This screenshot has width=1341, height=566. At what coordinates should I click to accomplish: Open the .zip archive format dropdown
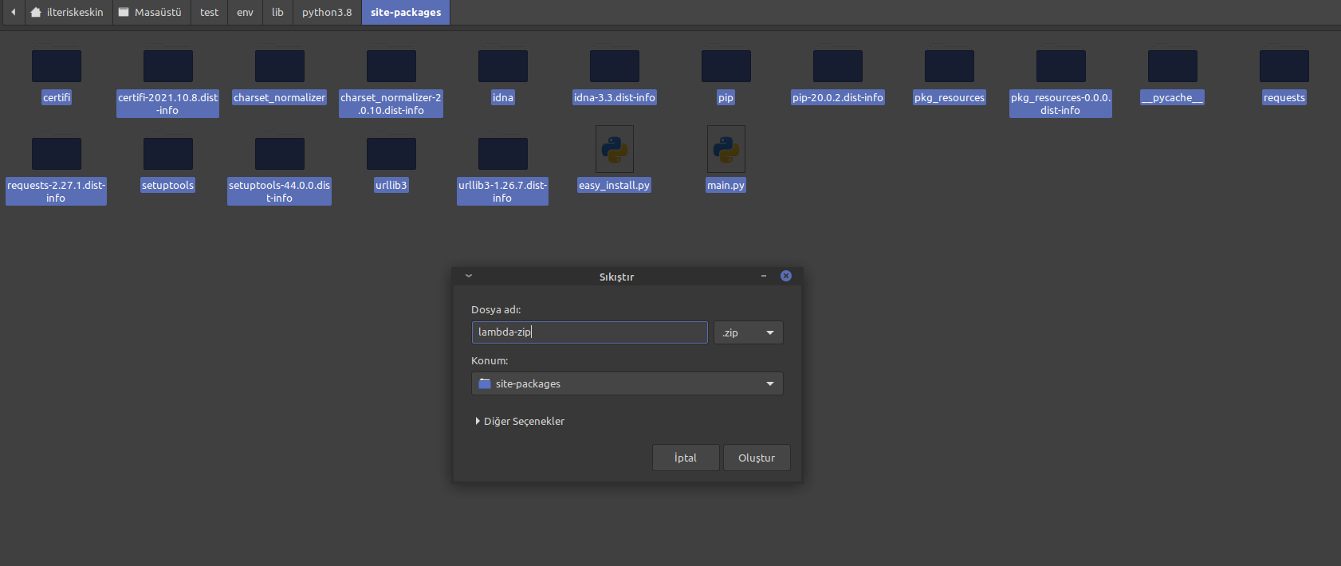(748, 332)
